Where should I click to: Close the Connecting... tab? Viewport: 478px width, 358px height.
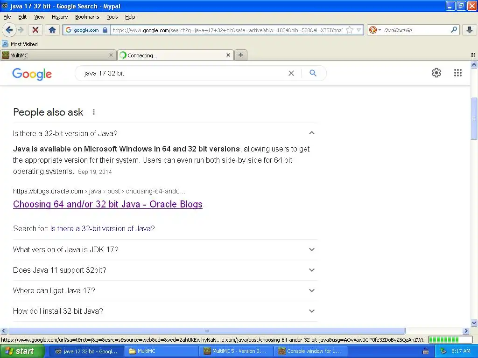(228, 55)
